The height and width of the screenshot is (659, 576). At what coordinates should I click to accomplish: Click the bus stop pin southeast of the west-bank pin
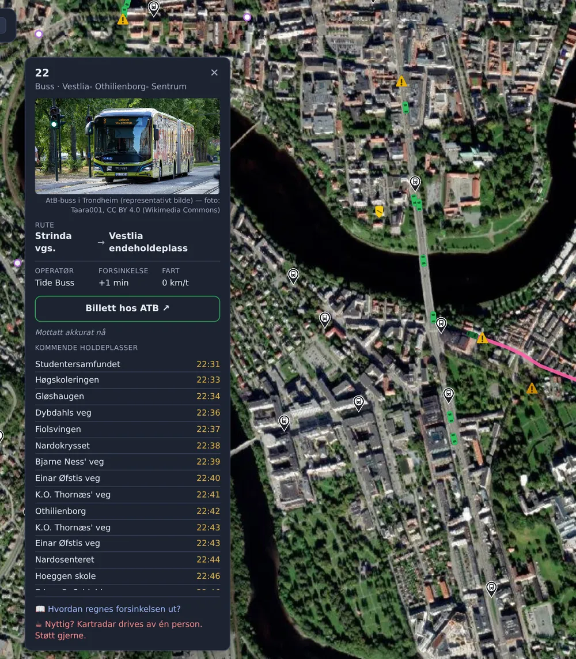[x=324, y=320]
